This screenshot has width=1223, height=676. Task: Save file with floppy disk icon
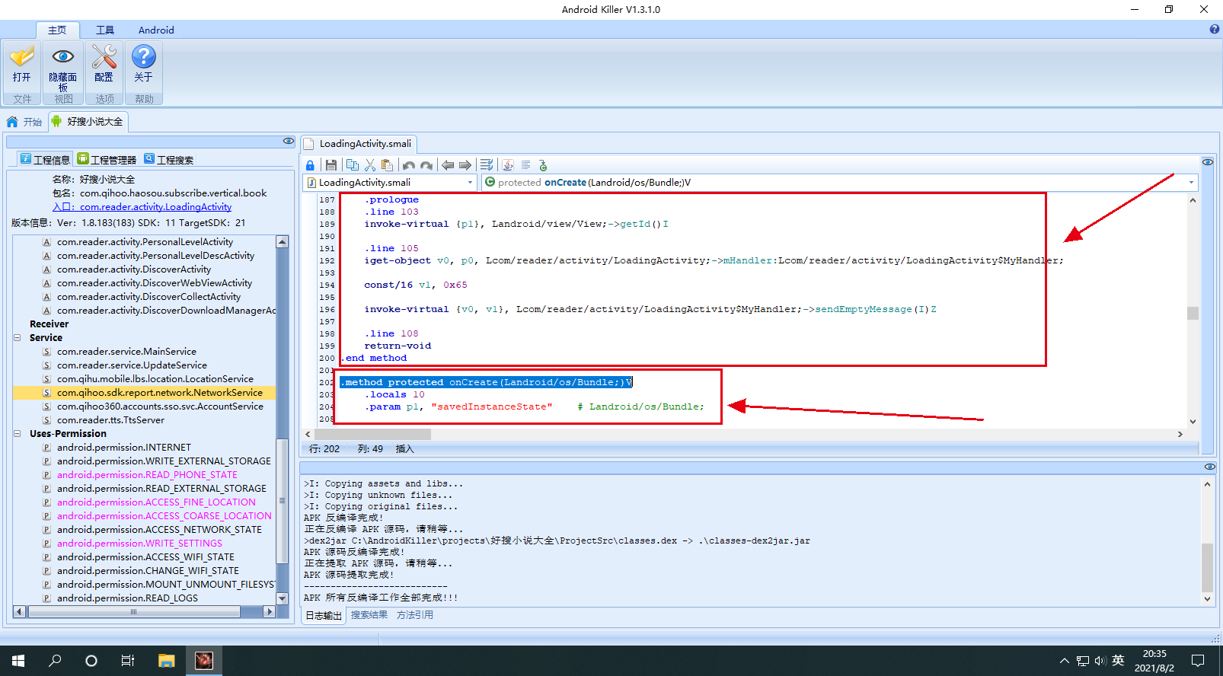coord(331,165)
